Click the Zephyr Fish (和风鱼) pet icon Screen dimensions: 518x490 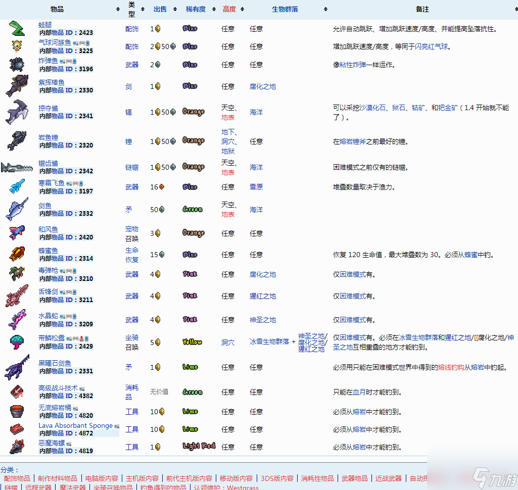(x=17, y=233)
